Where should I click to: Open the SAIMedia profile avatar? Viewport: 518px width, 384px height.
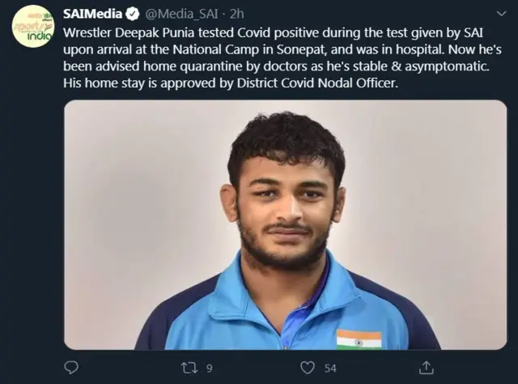(34, 28)
